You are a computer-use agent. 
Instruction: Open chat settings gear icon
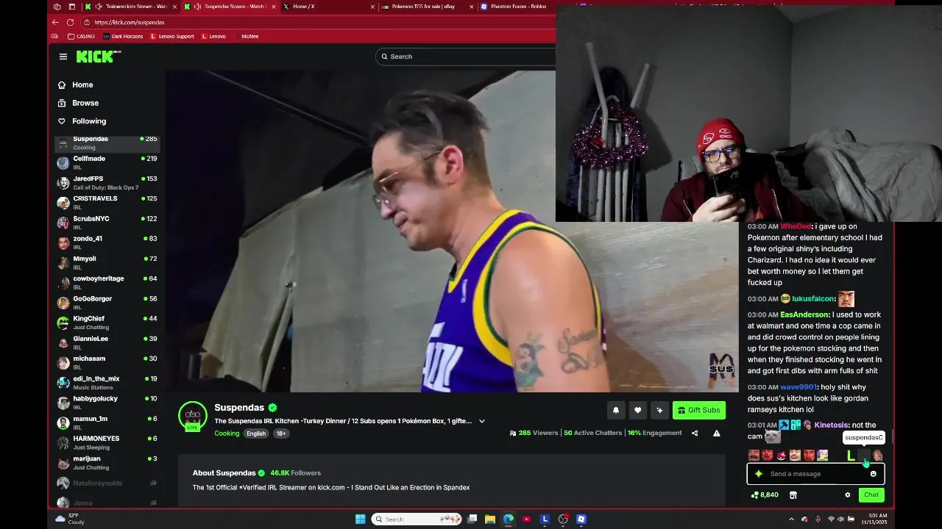pos(847,495)
